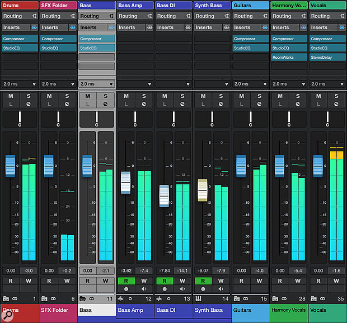The height and width of the screenshot is (323, 347).
Task: Open latency dropdown on Drums channel
Action: [x=20, y=84]
